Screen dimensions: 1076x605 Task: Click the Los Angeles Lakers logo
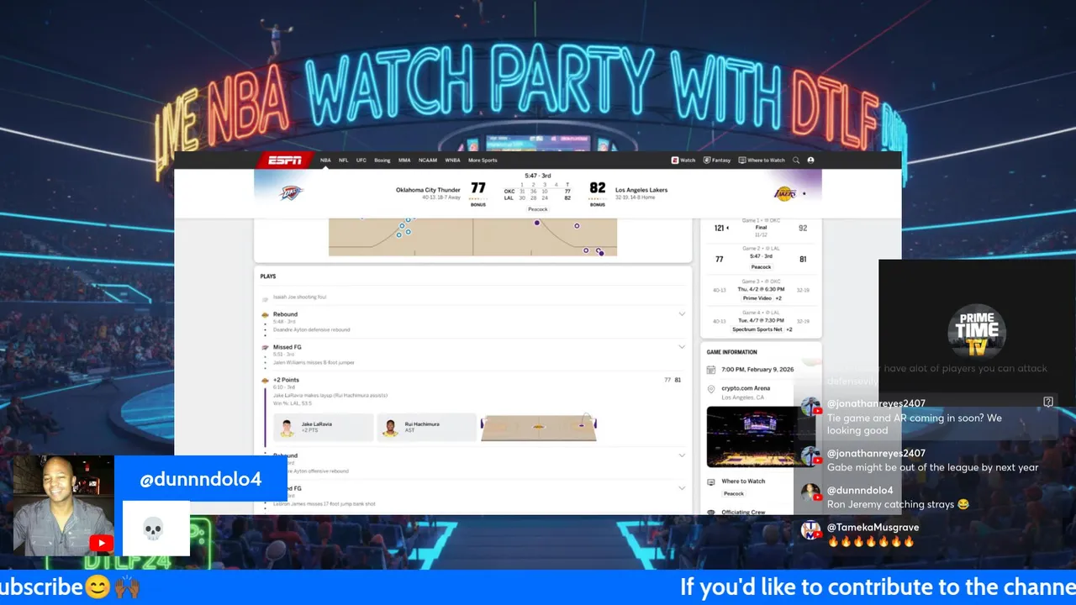(x=784, y=193)
